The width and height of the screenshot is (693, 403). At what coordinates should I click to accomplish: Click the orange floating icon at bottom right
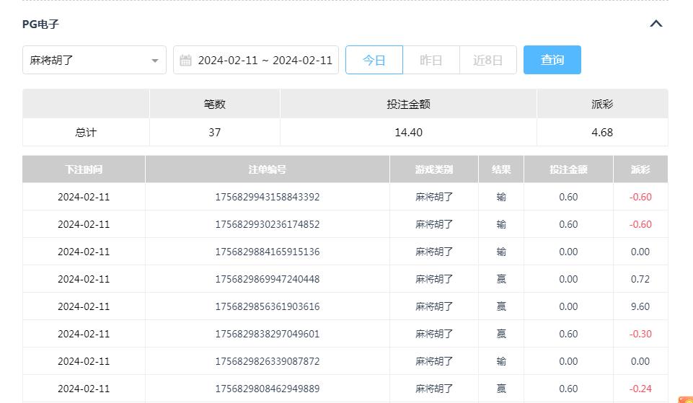[x=685, y=399]
